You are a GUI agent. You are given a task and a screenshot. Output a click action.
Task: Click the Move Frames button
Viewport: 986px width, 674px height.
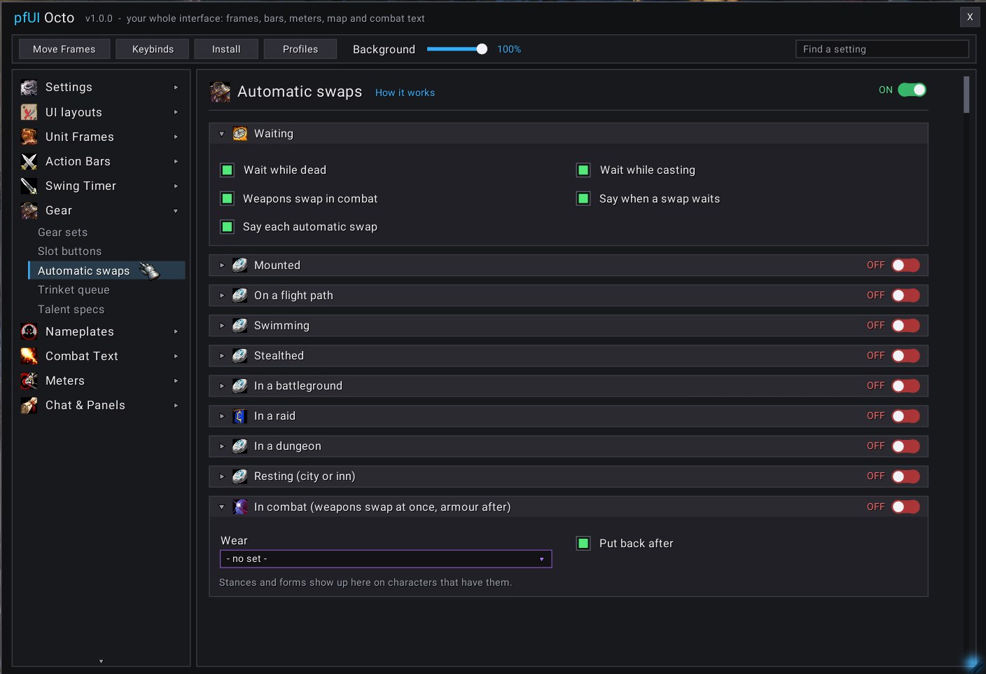pyautogui.click(x=64, y=49)
